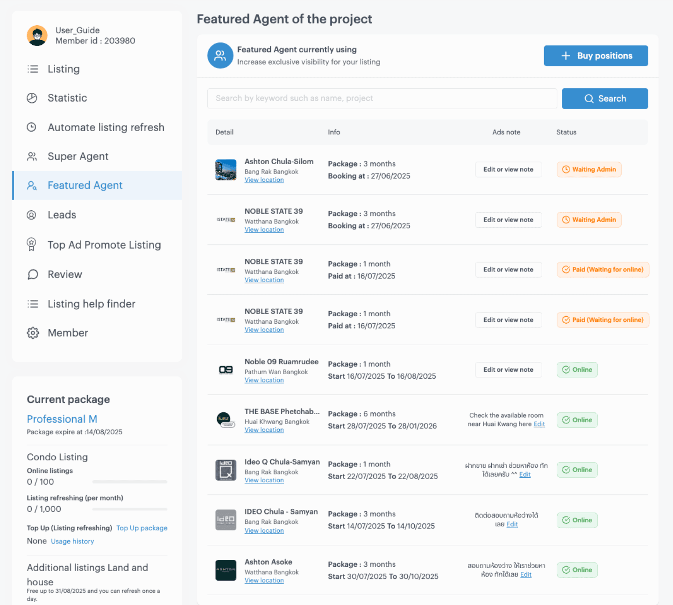This screenshot has width=673, height=605.
Task: Click the Super Agent people icon
Action: tap(32, 156)
